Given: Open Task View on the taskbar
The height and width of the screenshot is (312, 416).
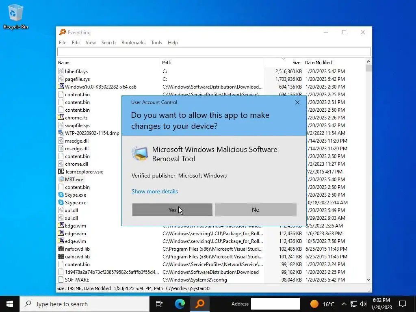Looking at the screenshot, I should click(159, 304).
